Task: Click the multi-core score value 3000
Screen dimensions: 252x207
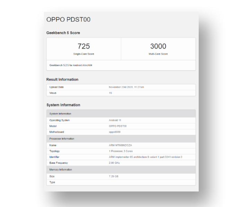Action: click(x=158, y=46)
